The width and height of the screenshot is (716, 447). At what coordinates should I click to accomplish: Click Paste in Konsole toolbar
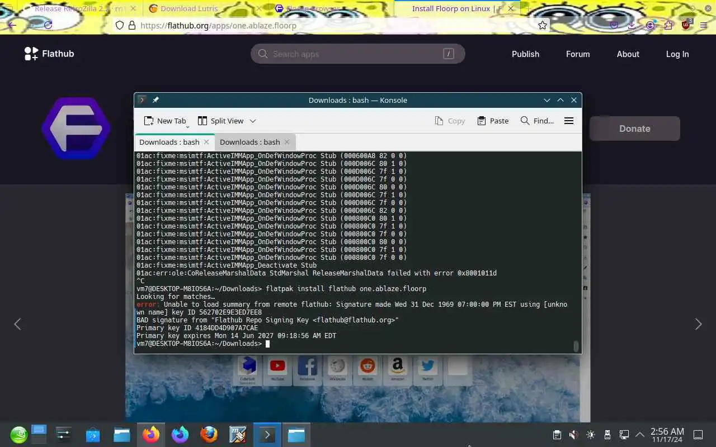493,121
